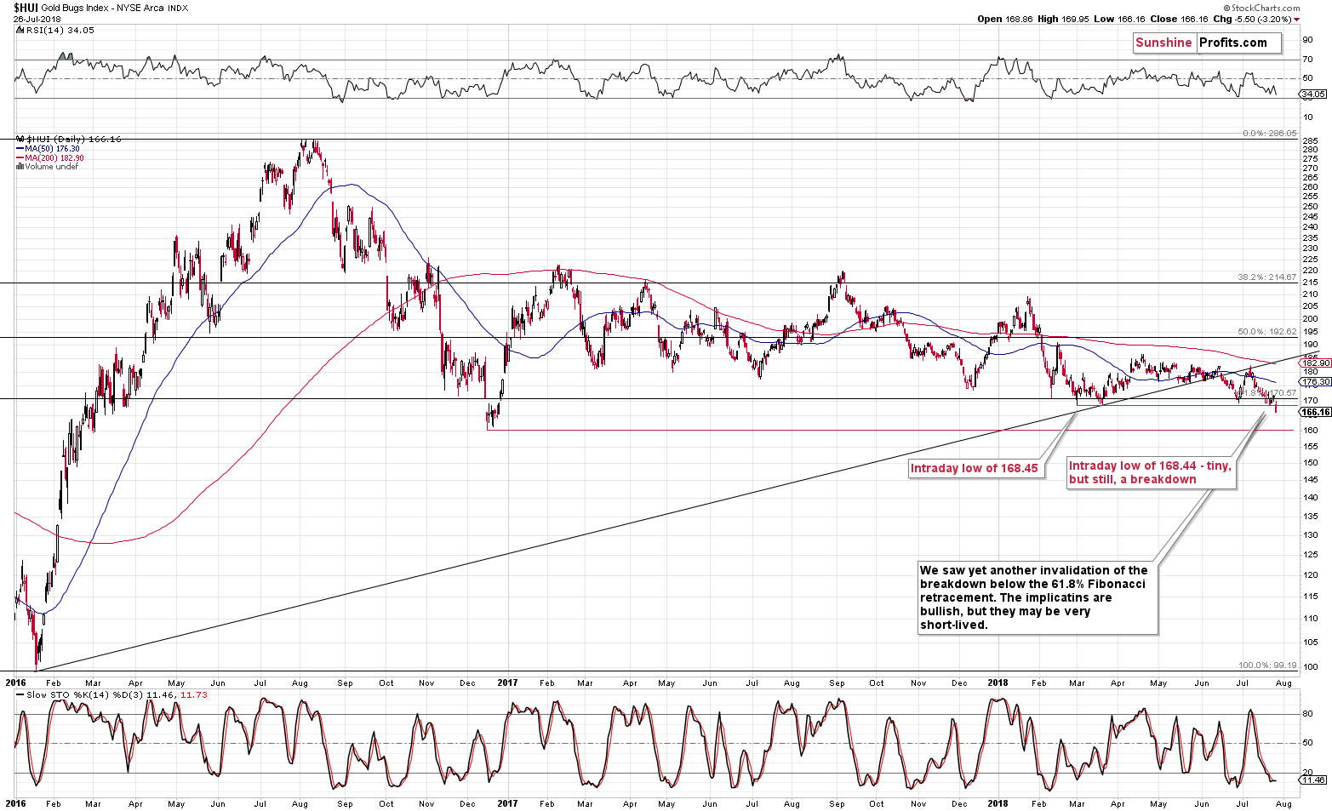
Task: Click the 'High 169.95' value
Action: point(1065,19)
